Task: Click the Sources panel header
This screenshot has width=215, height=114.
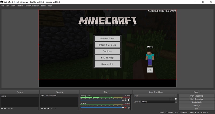Action: pos(59,92)
